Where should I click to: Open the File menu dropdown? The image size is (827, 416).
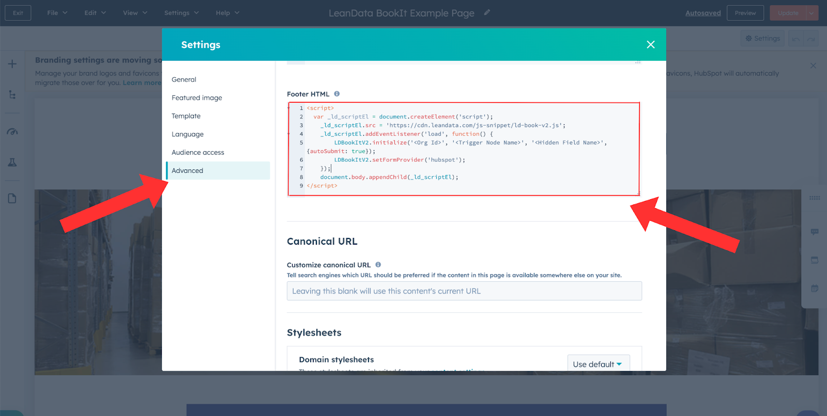[57, 13]
